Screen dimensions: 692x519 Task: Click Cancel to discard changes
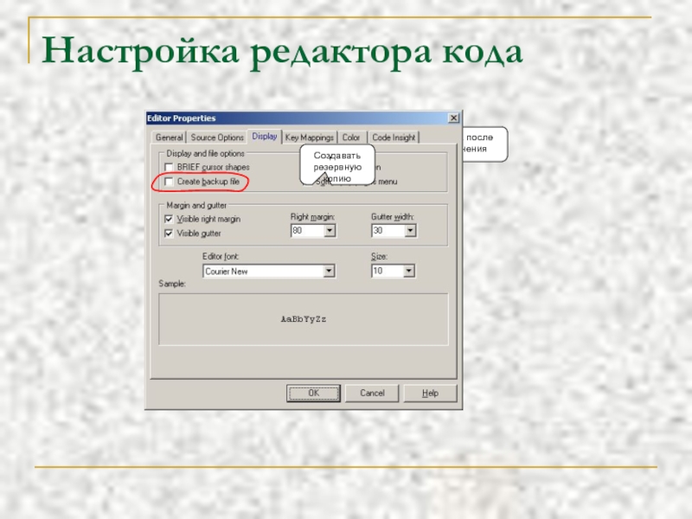point(372,393)
